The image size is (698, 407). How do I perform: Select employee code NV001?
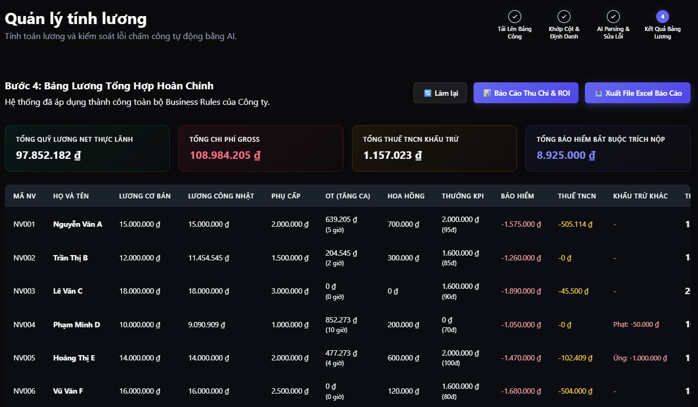pos(24,225)
